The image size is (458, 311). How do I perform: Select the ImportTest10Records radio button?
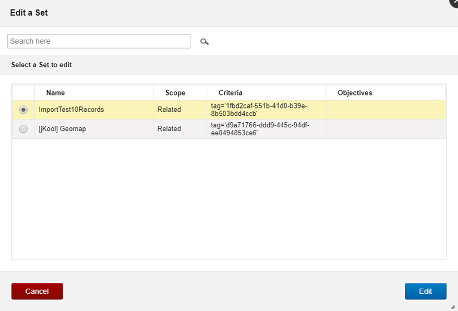pos(23,110)
